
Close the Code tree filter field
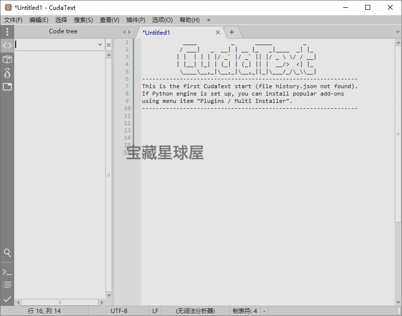coord(109,45)
